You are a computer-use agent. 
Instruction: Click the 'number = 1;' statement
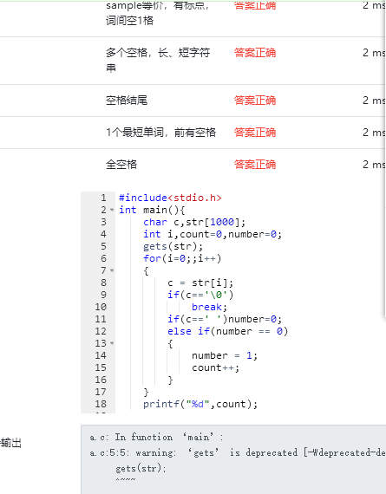(x=225, y=355)
